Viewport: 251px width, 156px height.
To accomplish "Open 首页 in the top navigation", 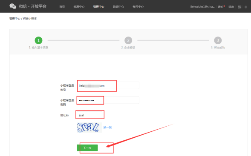I will [x=62, y=7].
